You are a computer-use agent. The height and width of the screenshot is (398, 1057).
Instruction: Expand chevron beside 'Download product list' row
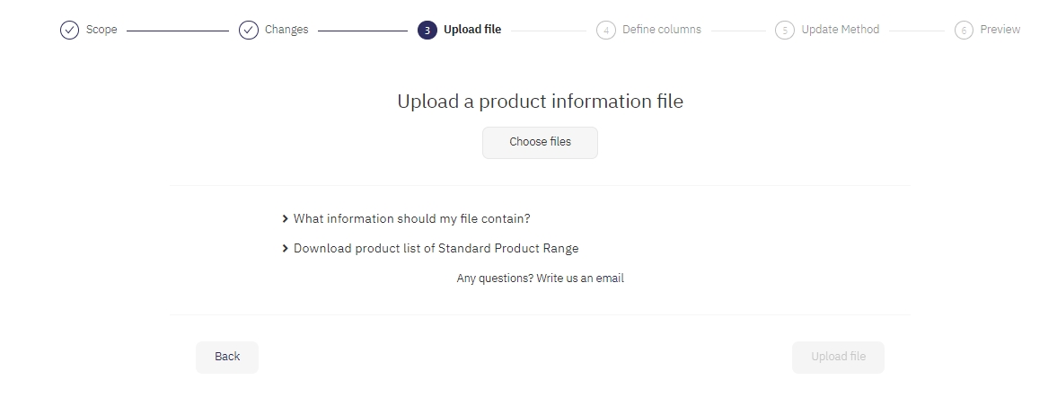pos(285,248)
